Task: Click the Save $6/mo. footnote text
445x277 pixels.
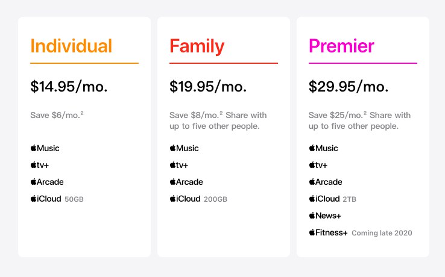Action: coord(57,115)
